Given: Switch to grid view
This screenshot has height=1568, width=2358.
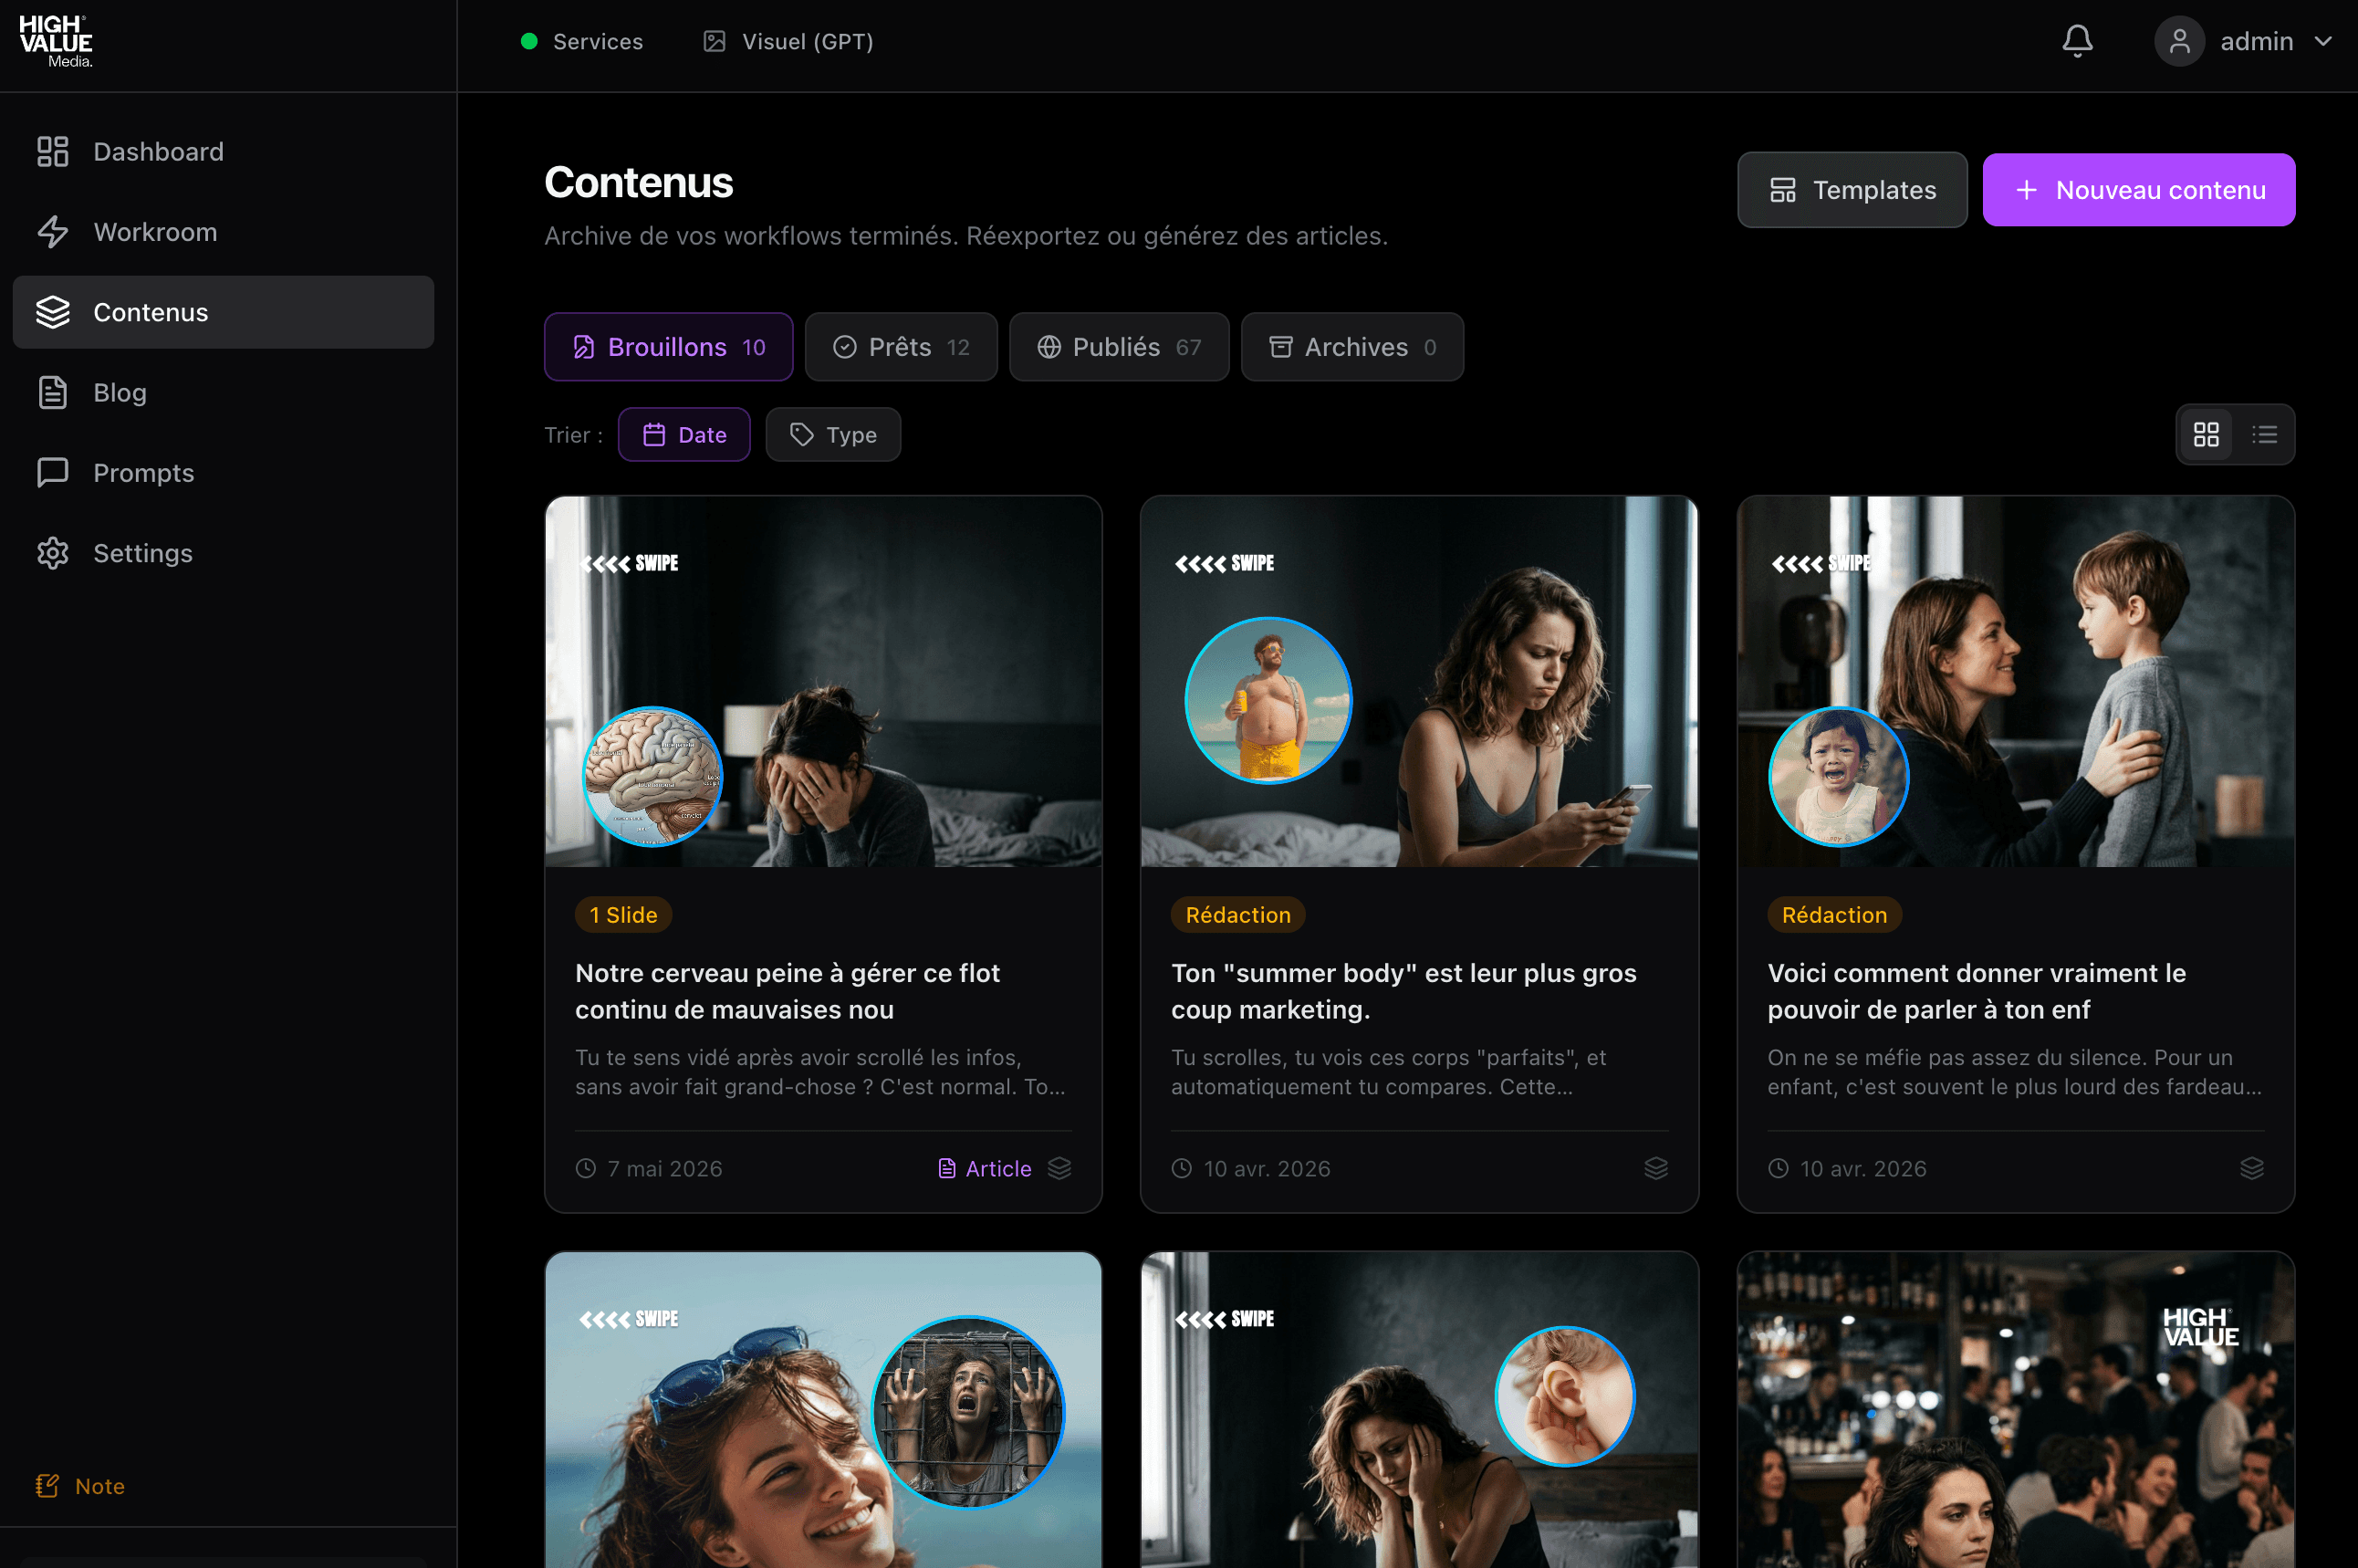Looking at the screenshot, I should pyautogui.click(x=2205, y=434).
